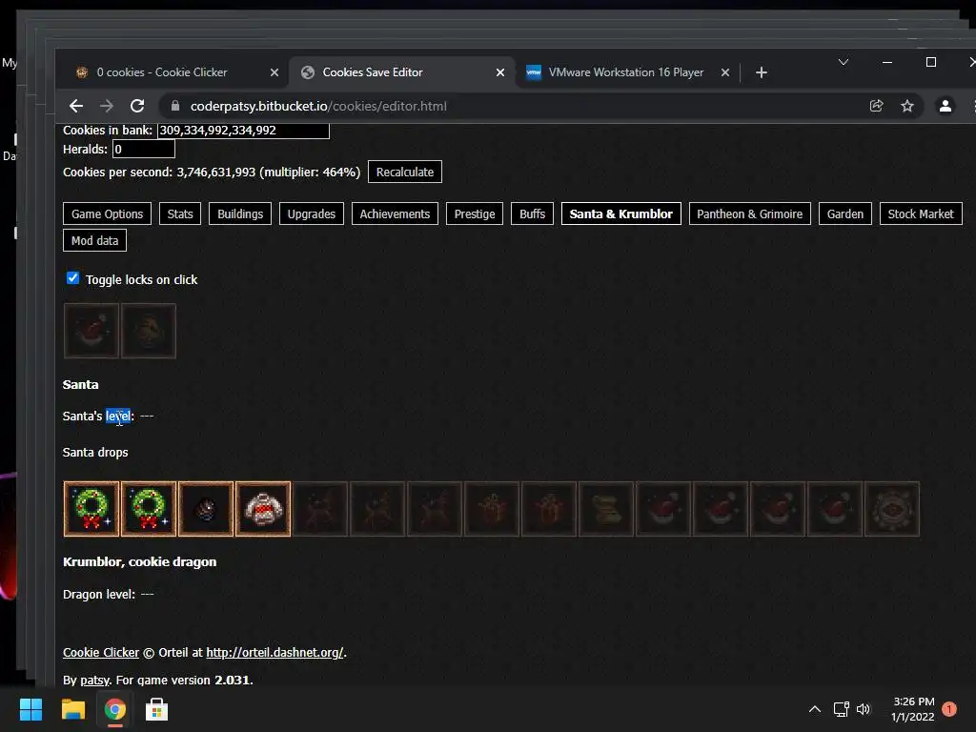Select the Santa & Krumblor section
This screenshot has height=732, width=976.
[x=621, y=213]
